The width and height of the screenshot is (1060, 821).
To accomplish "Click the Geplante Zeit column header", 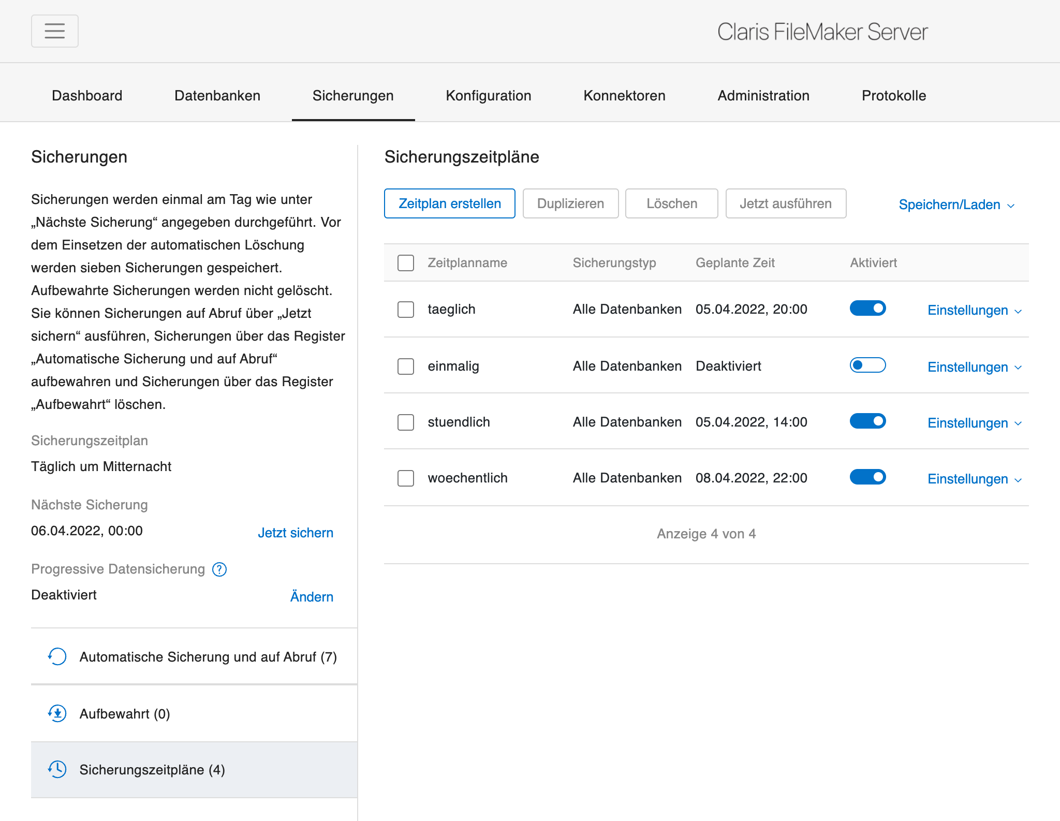I will click(735, 263).
